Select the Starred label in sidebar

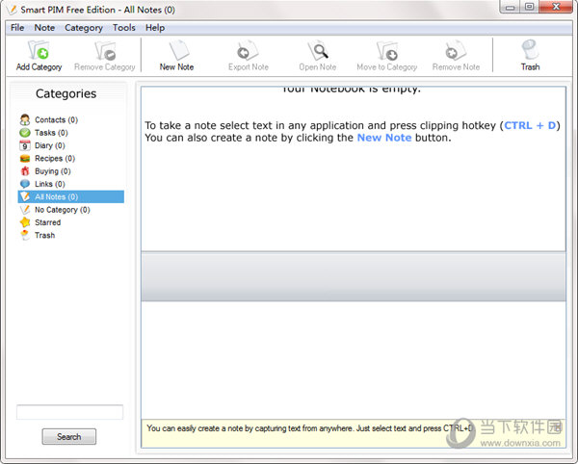coord(47,222)
